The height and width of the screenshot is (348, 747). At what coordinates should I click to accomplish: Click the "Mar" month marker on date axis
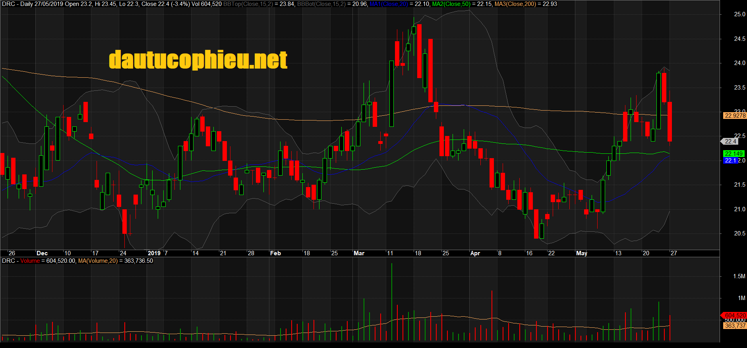click(x=359, y=253)
